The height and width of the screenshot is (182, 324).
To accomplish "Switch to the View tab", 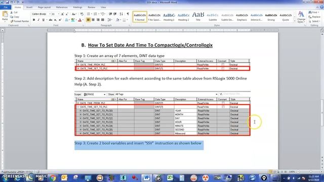I will (103, 7).
